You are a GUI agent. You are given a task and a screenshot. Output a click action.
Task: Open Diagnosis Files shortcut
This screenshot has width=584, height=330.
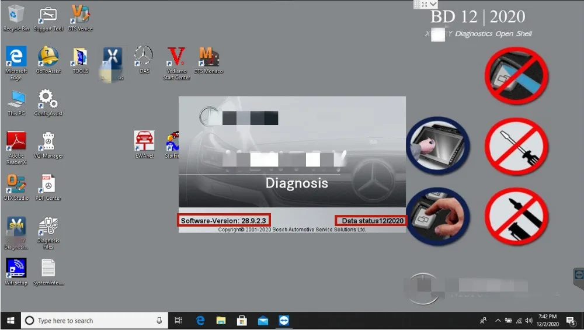(48, 233)
